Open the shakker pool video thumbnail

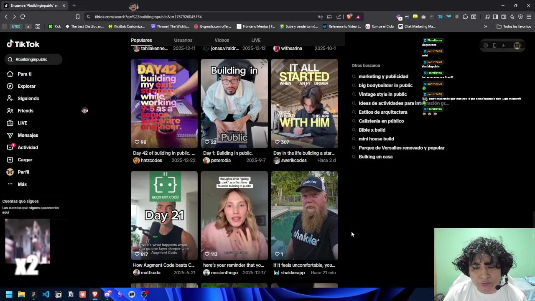pos(304,215)
